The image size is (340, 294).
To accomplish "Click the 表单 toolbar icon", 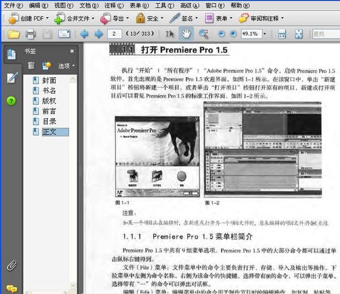I will (x=209, y=18).
